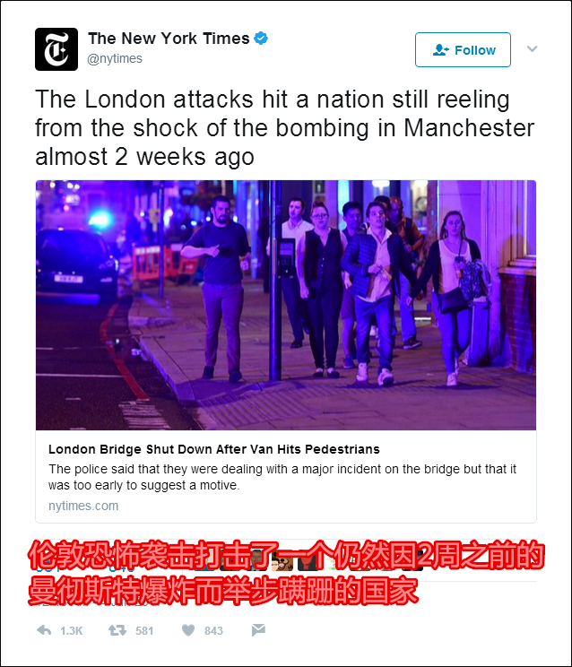
Task: Click the article photo of pedestrians
Action: [286, 305]
